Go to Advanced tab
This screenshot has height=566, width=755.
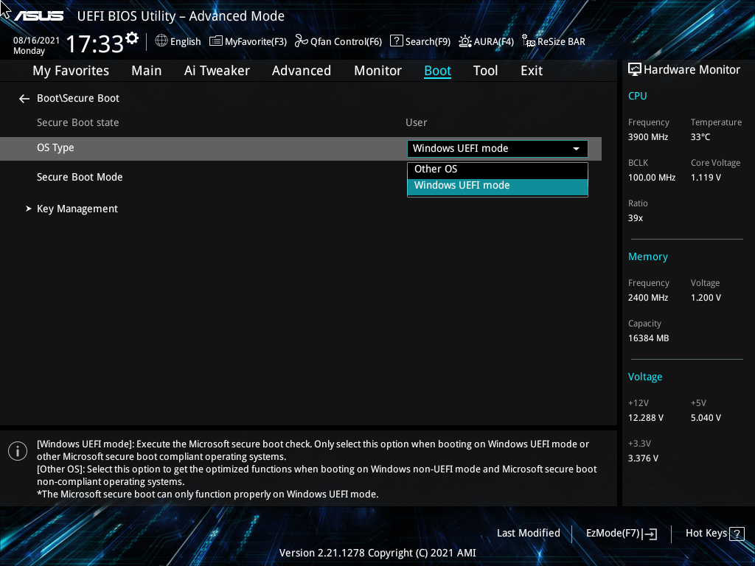click(302, 71)
